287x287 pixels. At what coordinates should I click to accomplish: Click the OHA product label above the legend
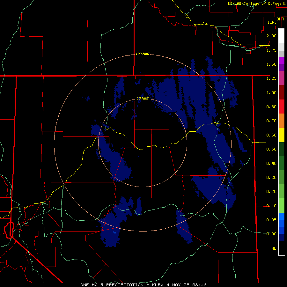[x=280, y=19]
